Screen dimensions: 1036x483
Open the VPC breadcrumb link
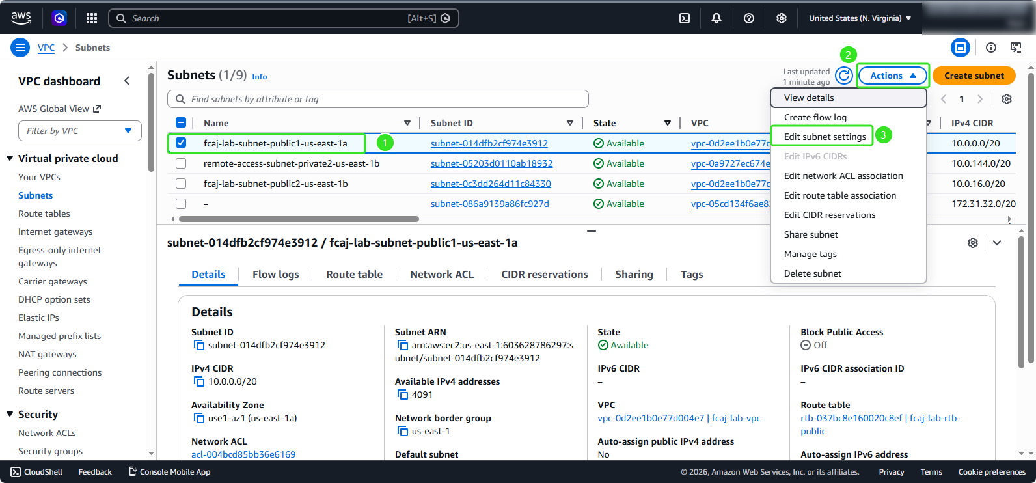pos(46,48)
